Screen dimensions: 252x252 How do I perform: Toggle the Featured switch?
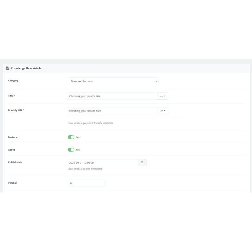71,137
